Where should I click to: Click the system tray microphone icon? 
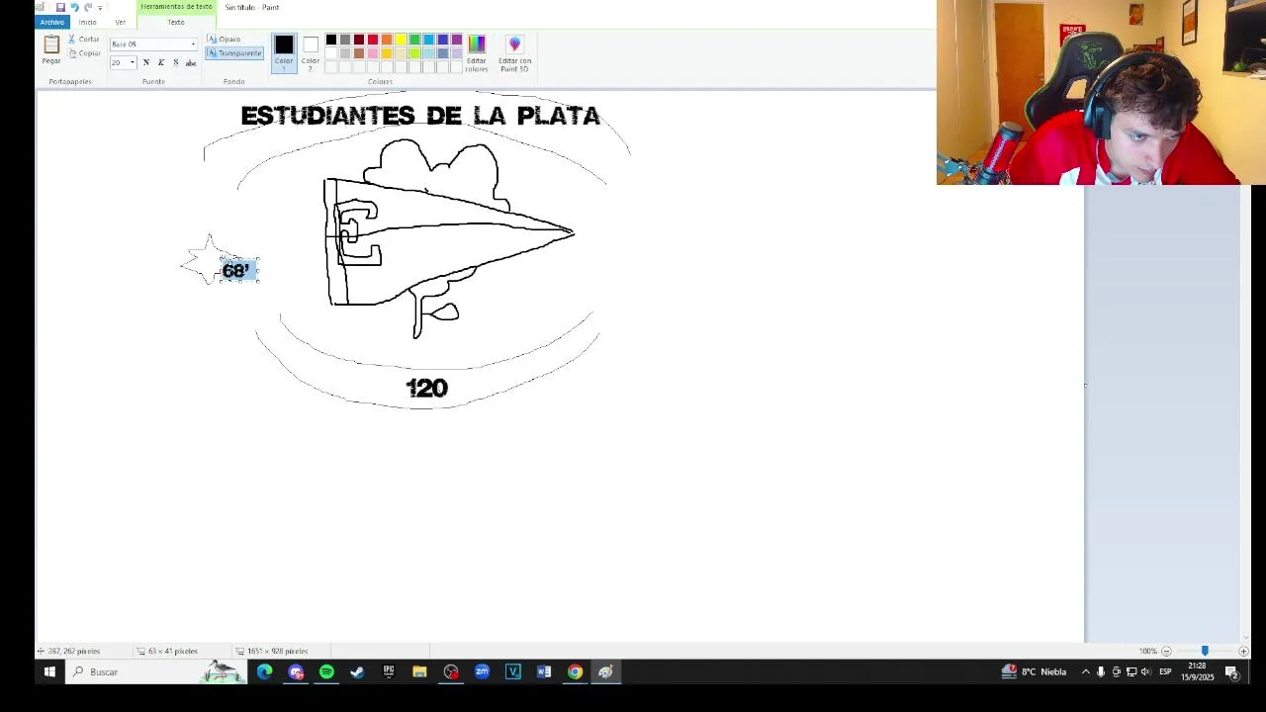1101,671
